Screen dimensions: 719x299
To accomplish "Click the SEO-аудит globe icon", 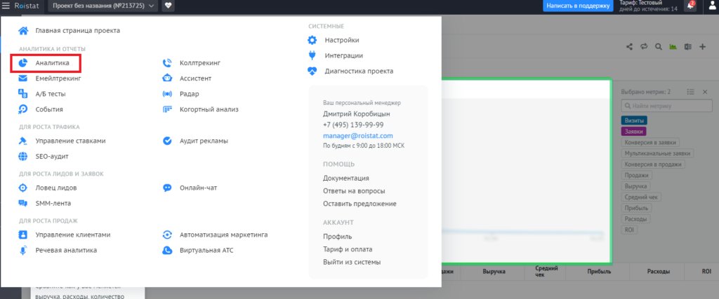I will pos(23,156).
